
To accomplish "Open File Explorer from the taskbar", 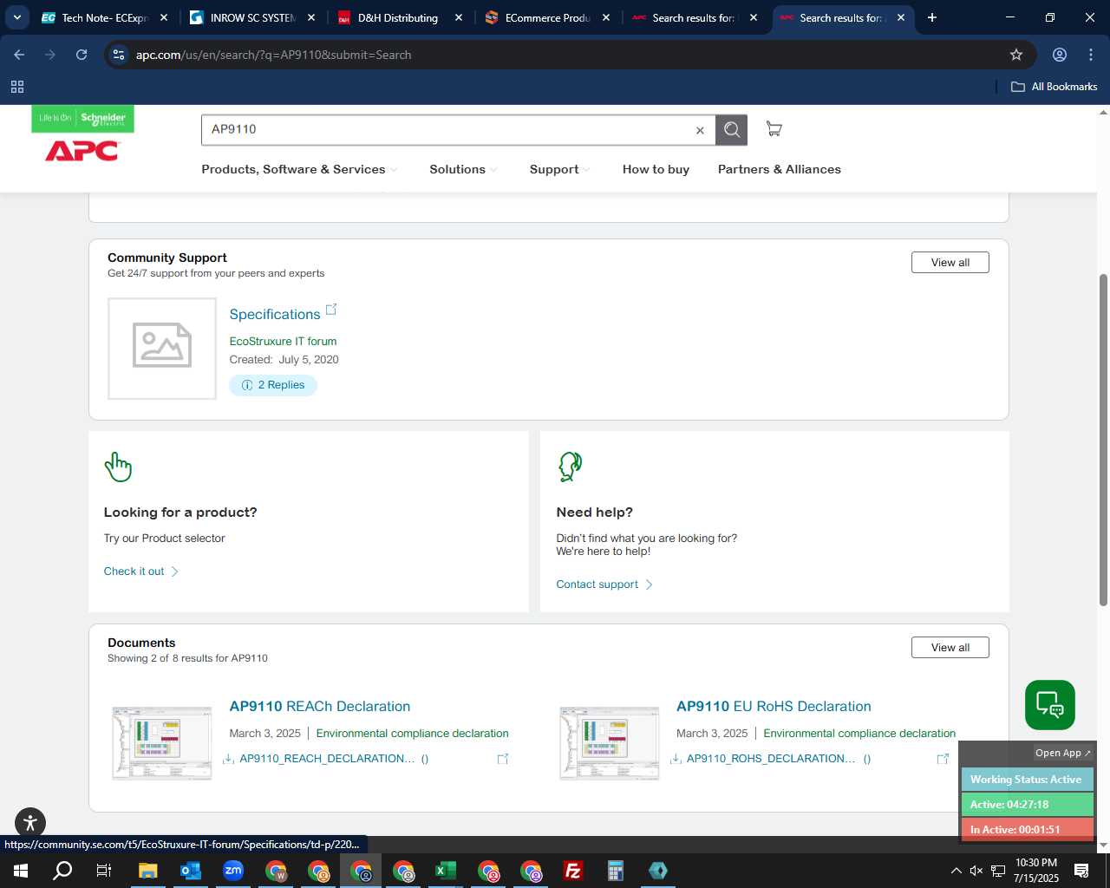I will (x=147, y=871).
